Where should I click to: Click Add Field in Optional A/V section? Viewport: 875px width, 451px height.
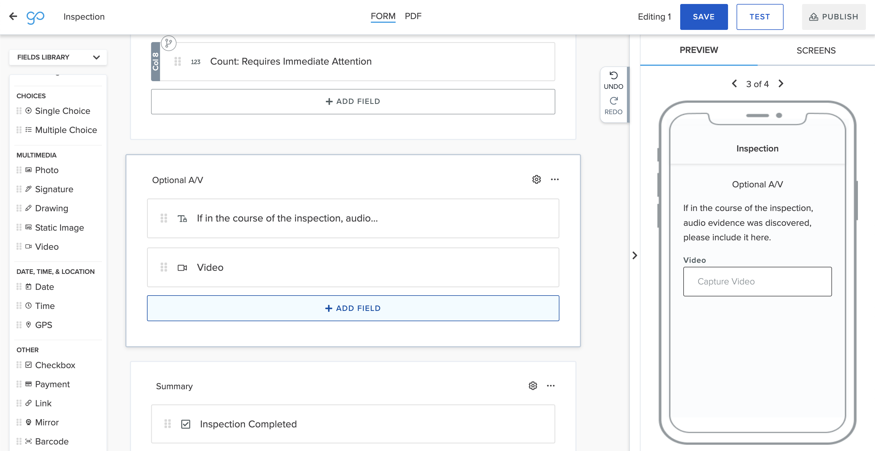coord(353,308)
